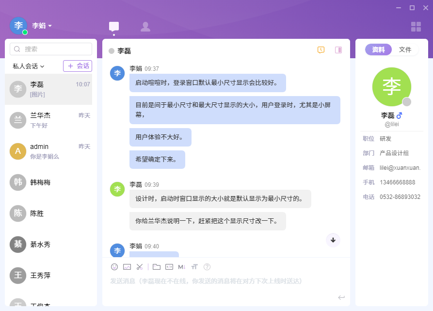Open chat history clock icon
This screenshot has height=311, width=433.
click(321, 50)
